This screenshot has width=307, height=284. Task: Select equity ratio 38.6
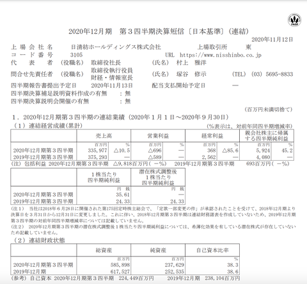tap(233, 272)
